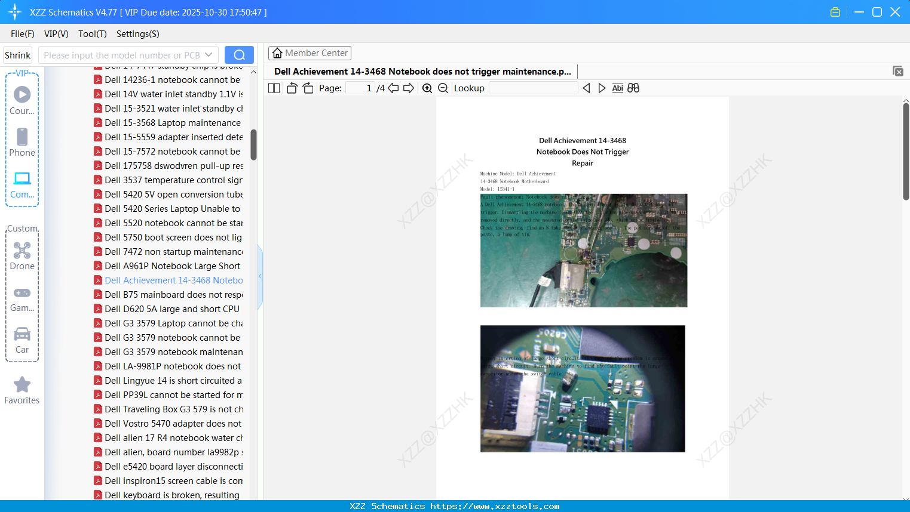Select the Dell Achievement 14-3468 document tab

point(422,72)
